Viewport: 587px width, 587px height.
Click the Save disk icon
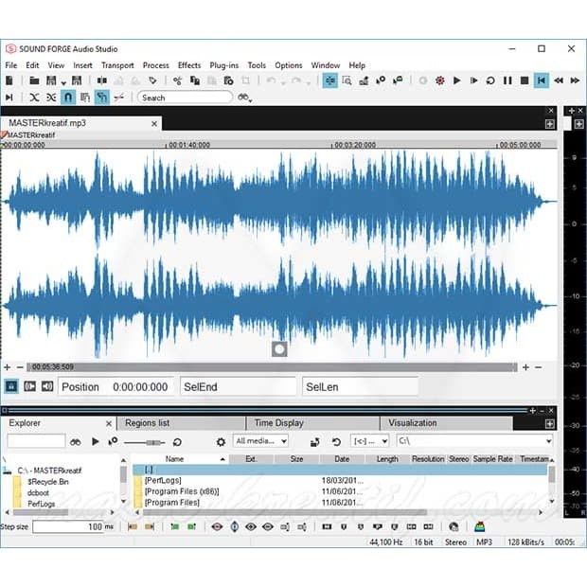point(51,80)
